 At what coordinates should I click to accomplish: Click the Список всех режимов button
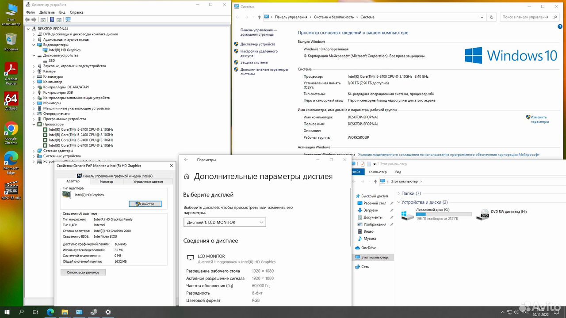[x=83, y=273]
